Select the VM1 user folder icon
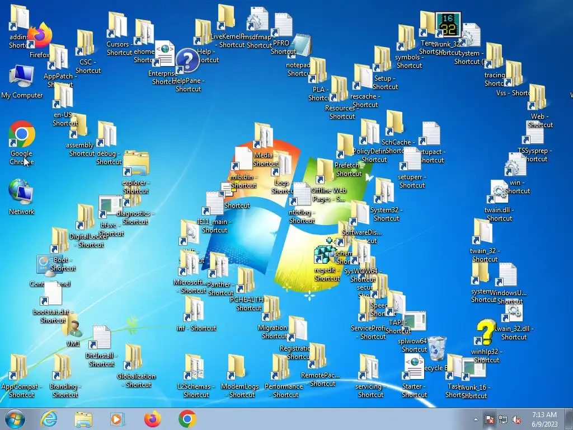573x430 pixels. (x=73, y=325)
